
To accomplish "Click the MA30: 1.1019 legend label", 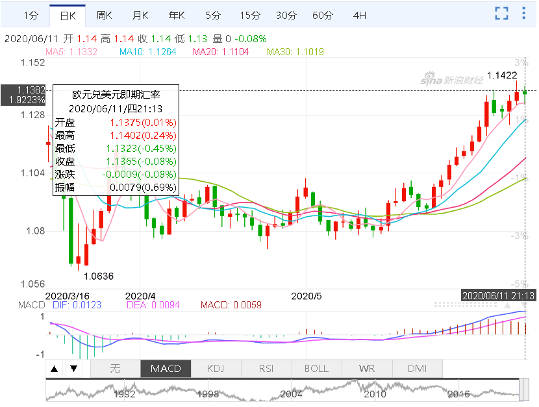I will (x=295, y=52).
